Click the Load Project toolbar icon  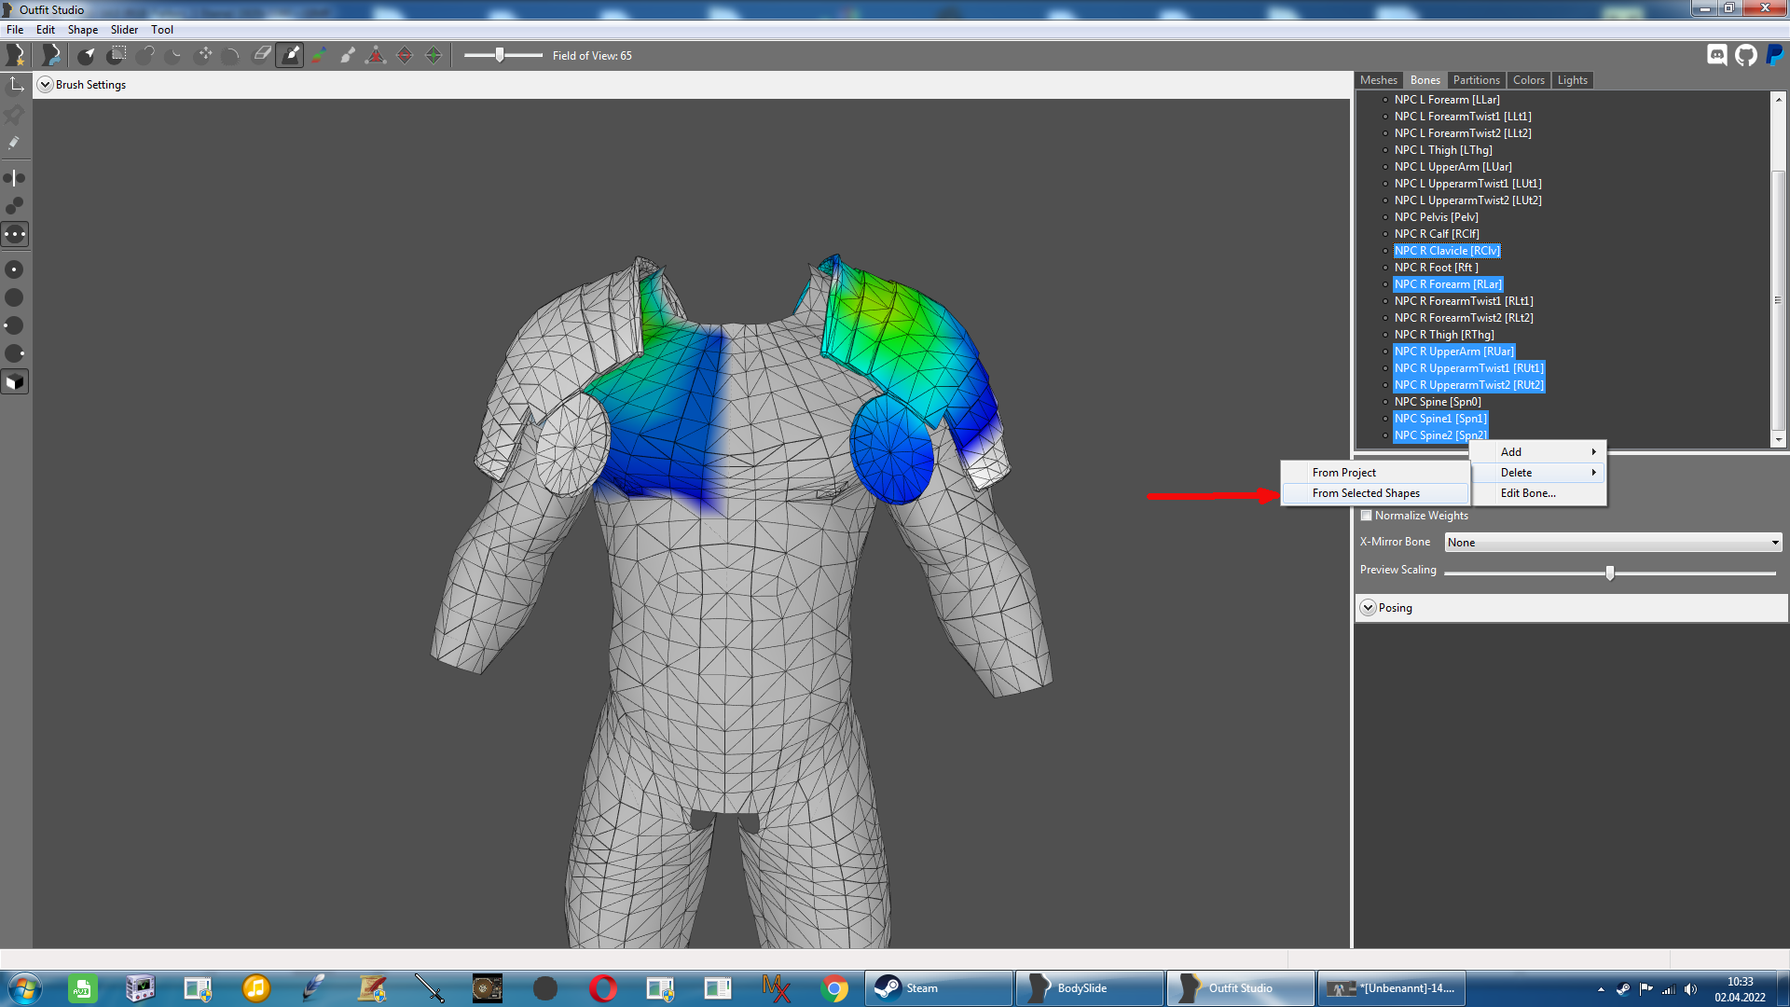pos(50,55)
